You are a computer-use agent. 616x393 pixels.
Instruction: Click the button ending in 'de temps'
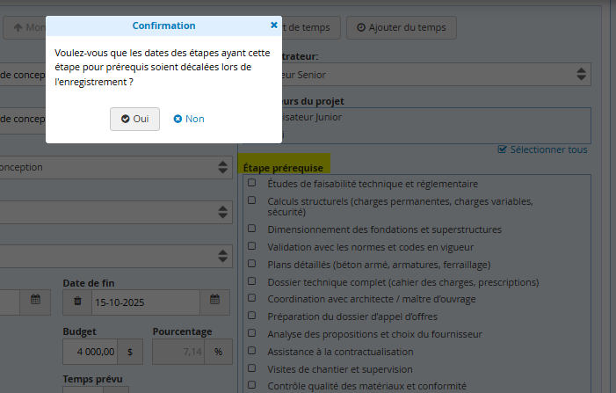click(x=311, y=27)
